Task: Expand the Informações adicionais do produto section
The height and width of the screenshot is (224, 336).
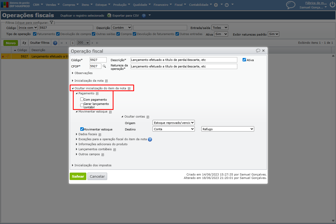Action: (x=101, y=144)
